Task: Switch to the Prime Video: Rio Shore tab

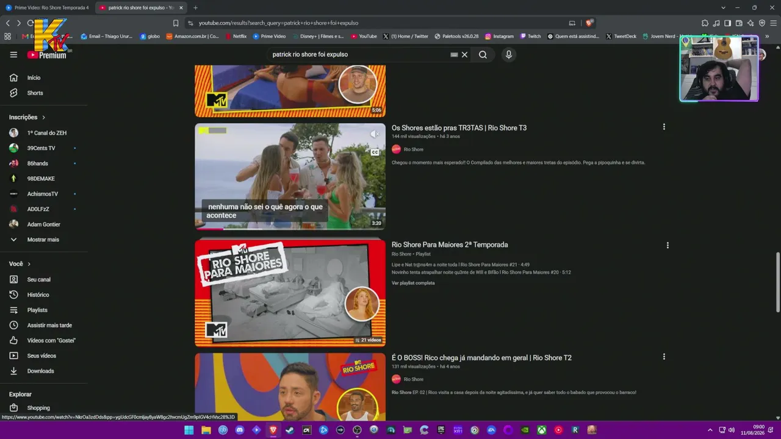Action: [48, 7]
